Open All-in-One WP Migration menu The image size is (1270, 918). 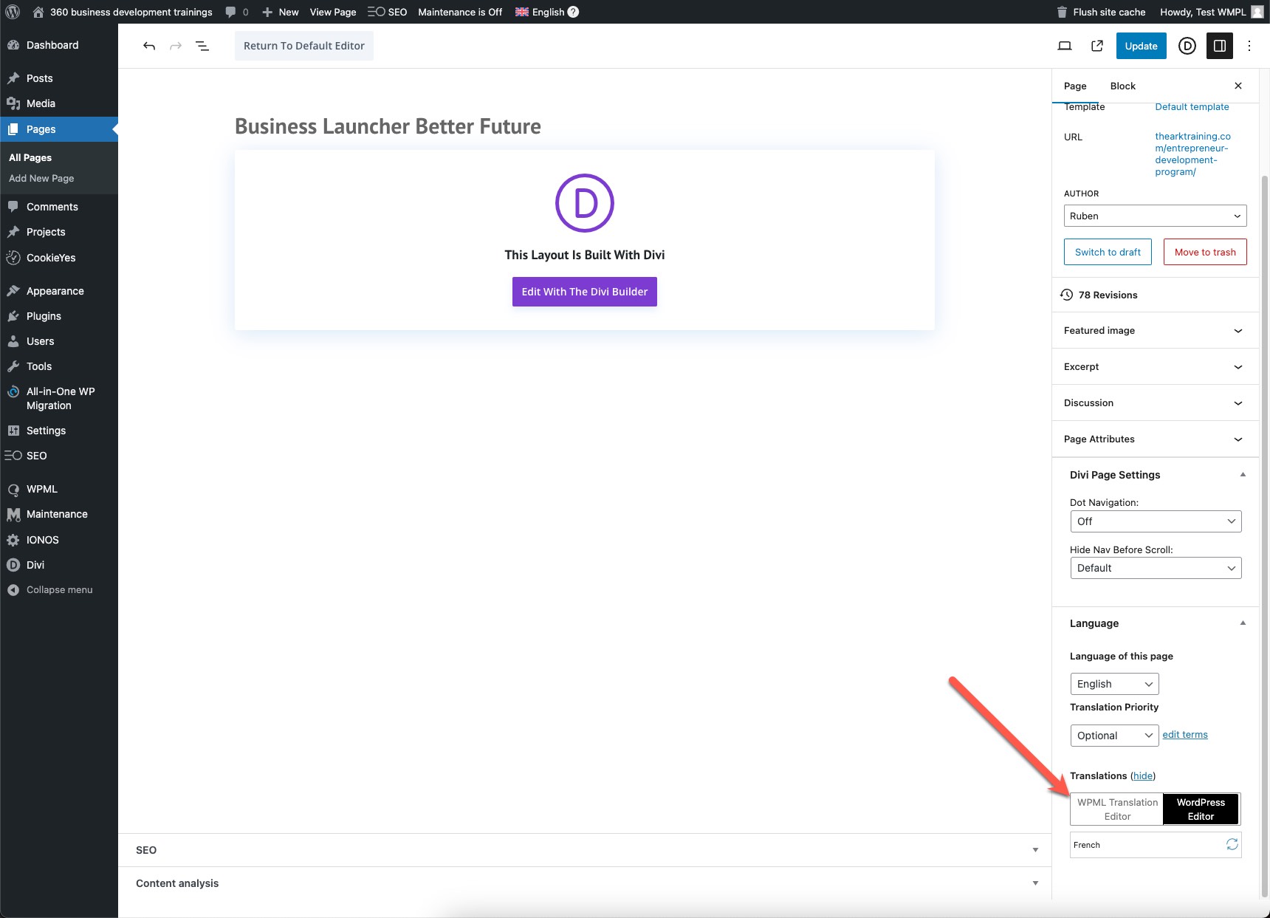(x=59, y=398)
